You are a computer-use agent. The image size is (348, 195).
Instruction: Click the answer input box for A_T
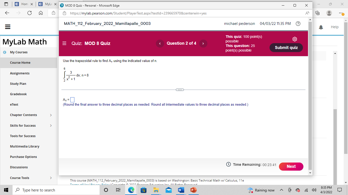point(72,100)
